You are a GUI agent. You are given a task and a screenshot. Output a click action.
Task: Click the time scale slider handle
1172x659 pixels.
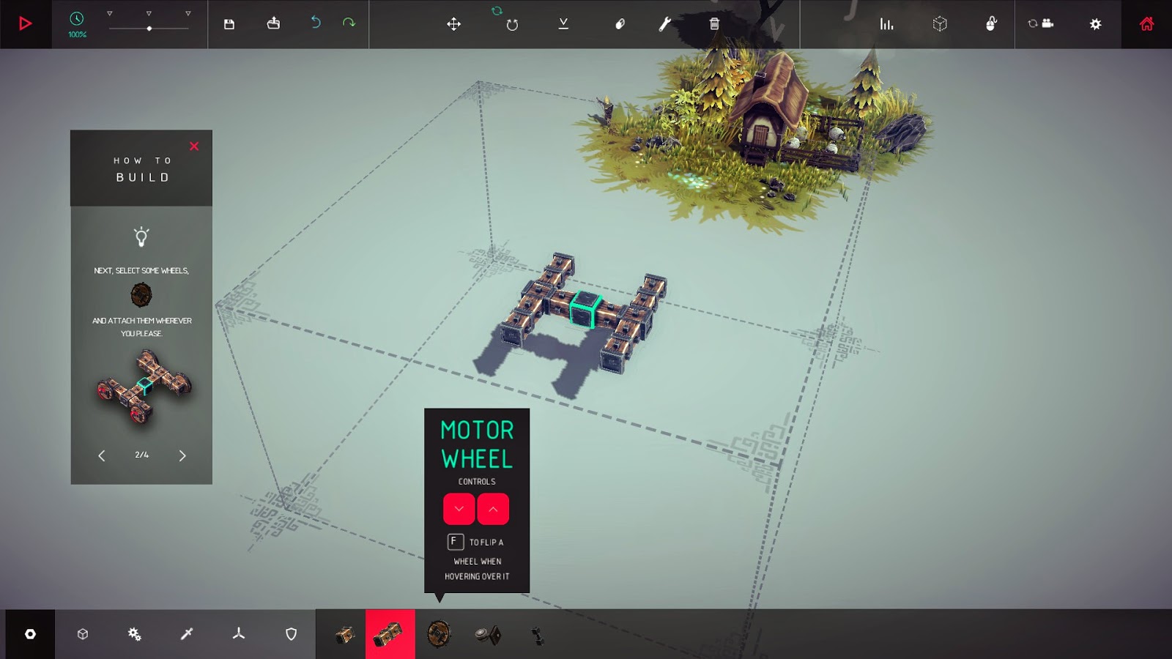[x=149, y=29]
